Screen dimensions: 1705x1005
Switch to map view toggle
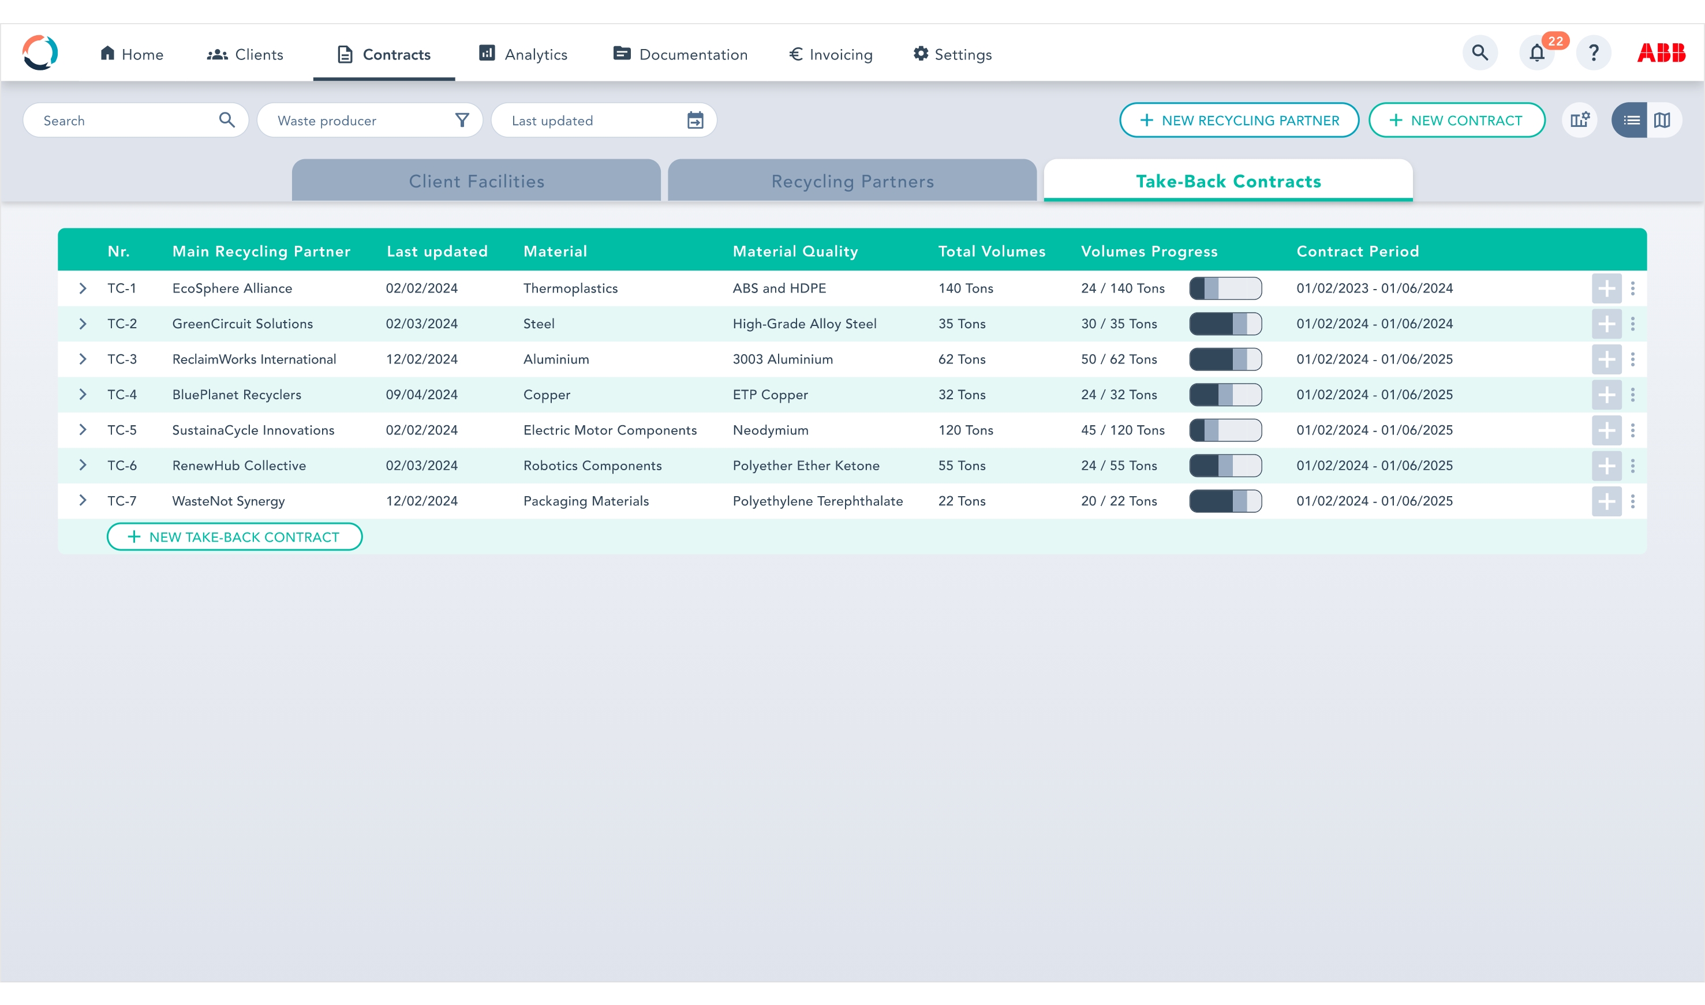point(1662,121)
